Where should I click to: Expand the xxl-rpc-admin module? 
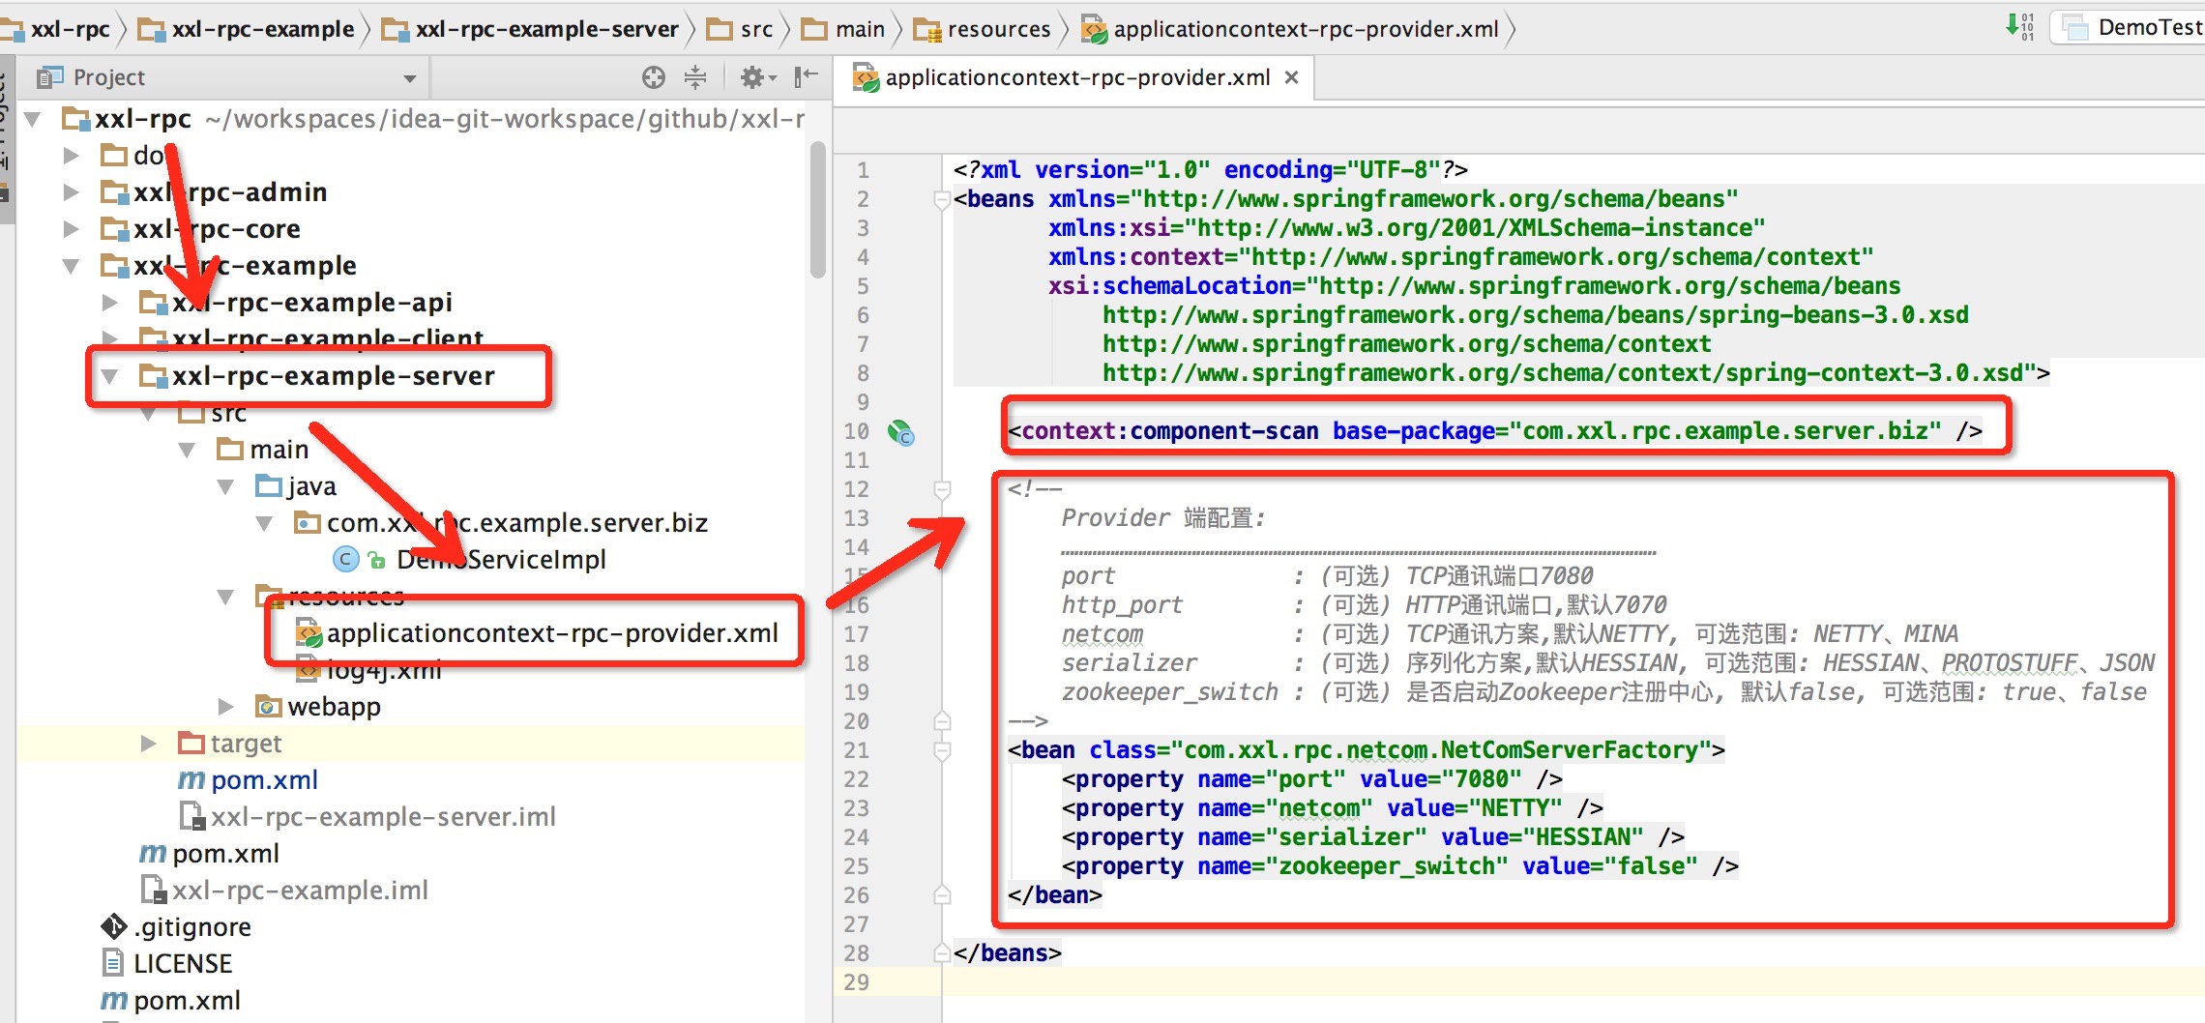point(71,192)
